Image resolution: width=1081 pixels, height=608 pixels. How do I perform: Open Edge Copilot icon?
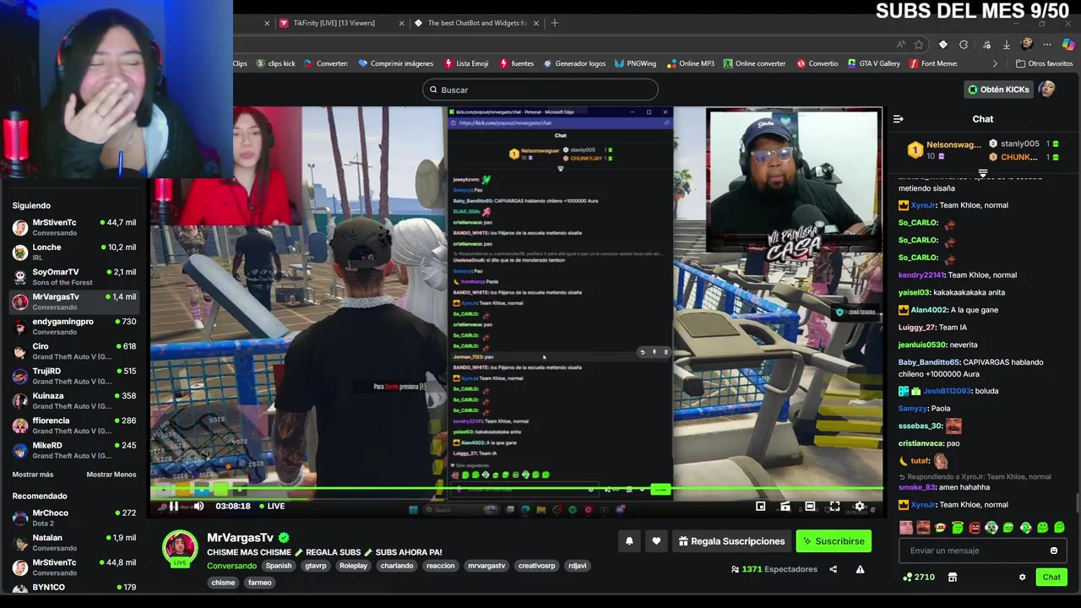pos(1068,44)
